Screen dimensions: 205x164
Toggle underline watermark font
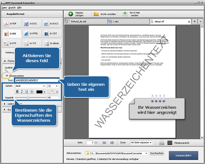pyautogui.click(x=27, y=92)
